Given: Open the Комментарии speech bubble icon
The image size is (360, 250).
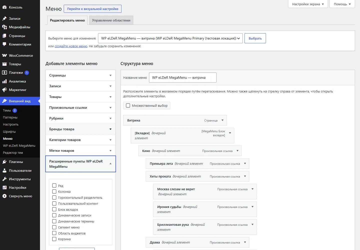Looking at the screenshot, I should click(4, 44).
